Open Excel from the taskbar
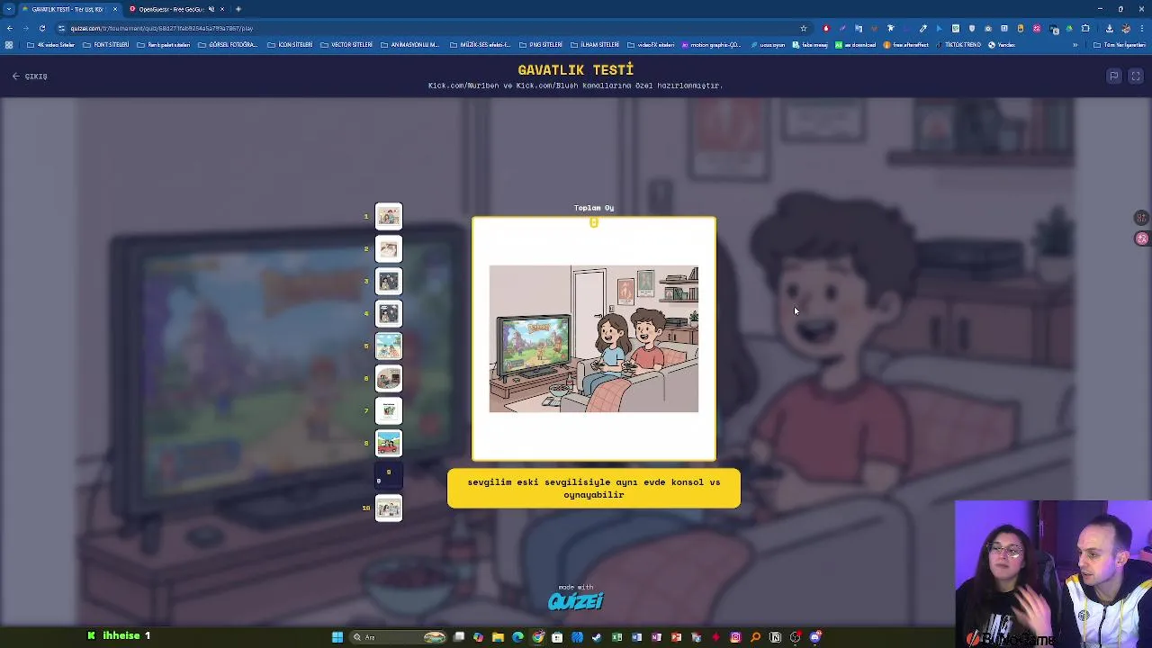Screen dimensions: 1152x648 [x=616, y=637]
